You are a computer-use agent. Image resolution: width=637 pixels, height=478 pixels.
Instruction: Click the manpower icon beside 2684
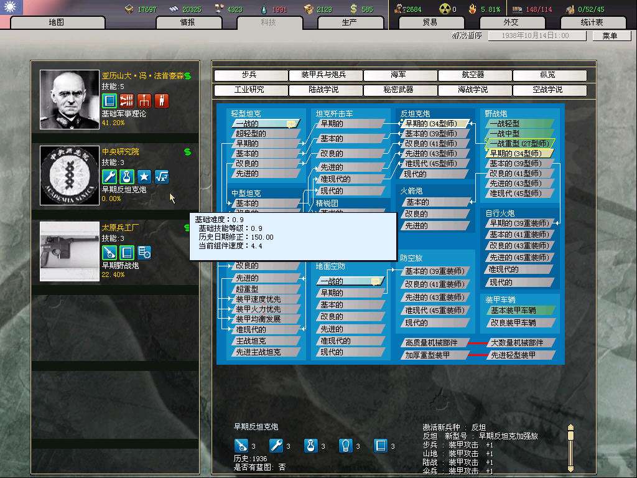400,9
